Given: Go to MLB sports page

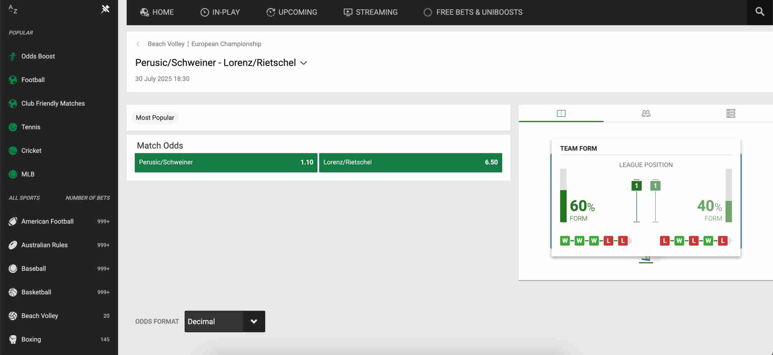Looking at the screenshot, I should [59, 174].
